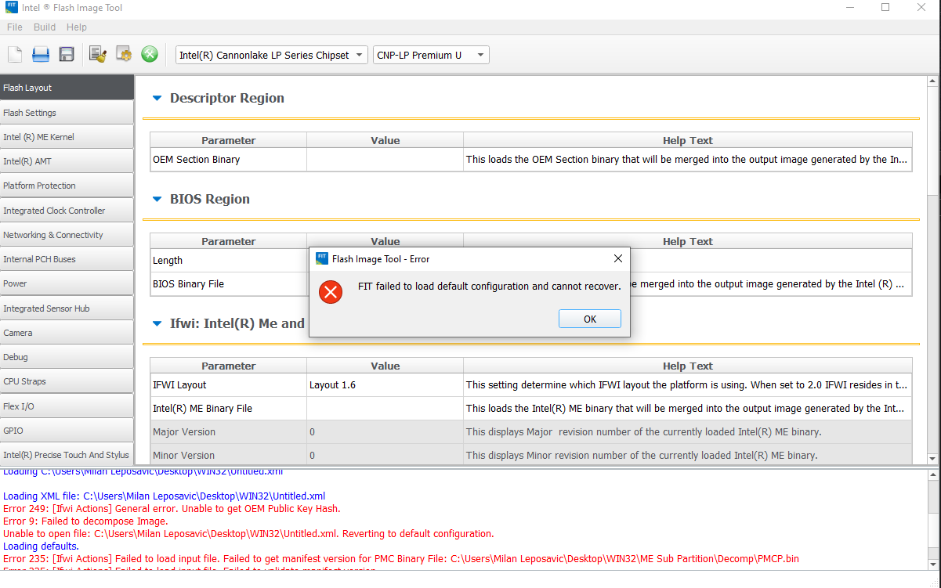Image resolution: width=941 pixels, height=588 pixels.
Task: Select the Platform Protection tab
Action: (67, 186)
